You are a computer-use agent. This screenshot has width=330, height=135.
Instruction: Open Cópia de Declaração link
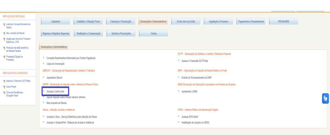click(55, 64)
